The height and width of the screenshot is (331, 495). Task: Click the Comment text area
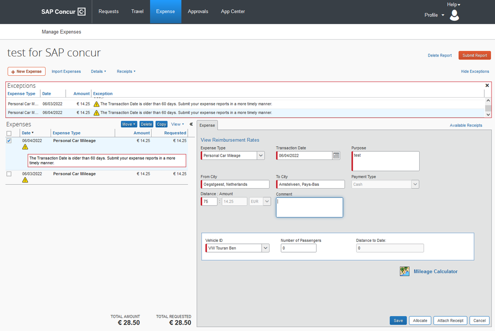coord(309,207)
